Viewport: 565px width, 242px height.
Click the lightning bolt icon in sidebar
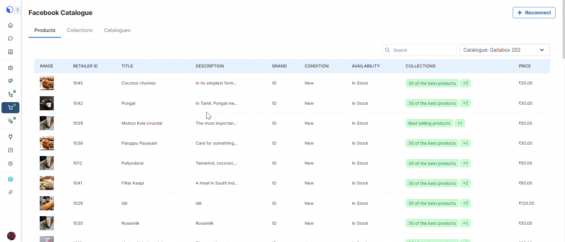11,192
